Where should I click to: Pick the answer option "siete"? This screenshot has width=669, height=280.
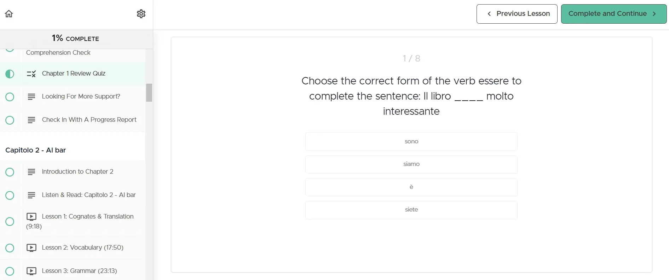click(x=411, y=210)
